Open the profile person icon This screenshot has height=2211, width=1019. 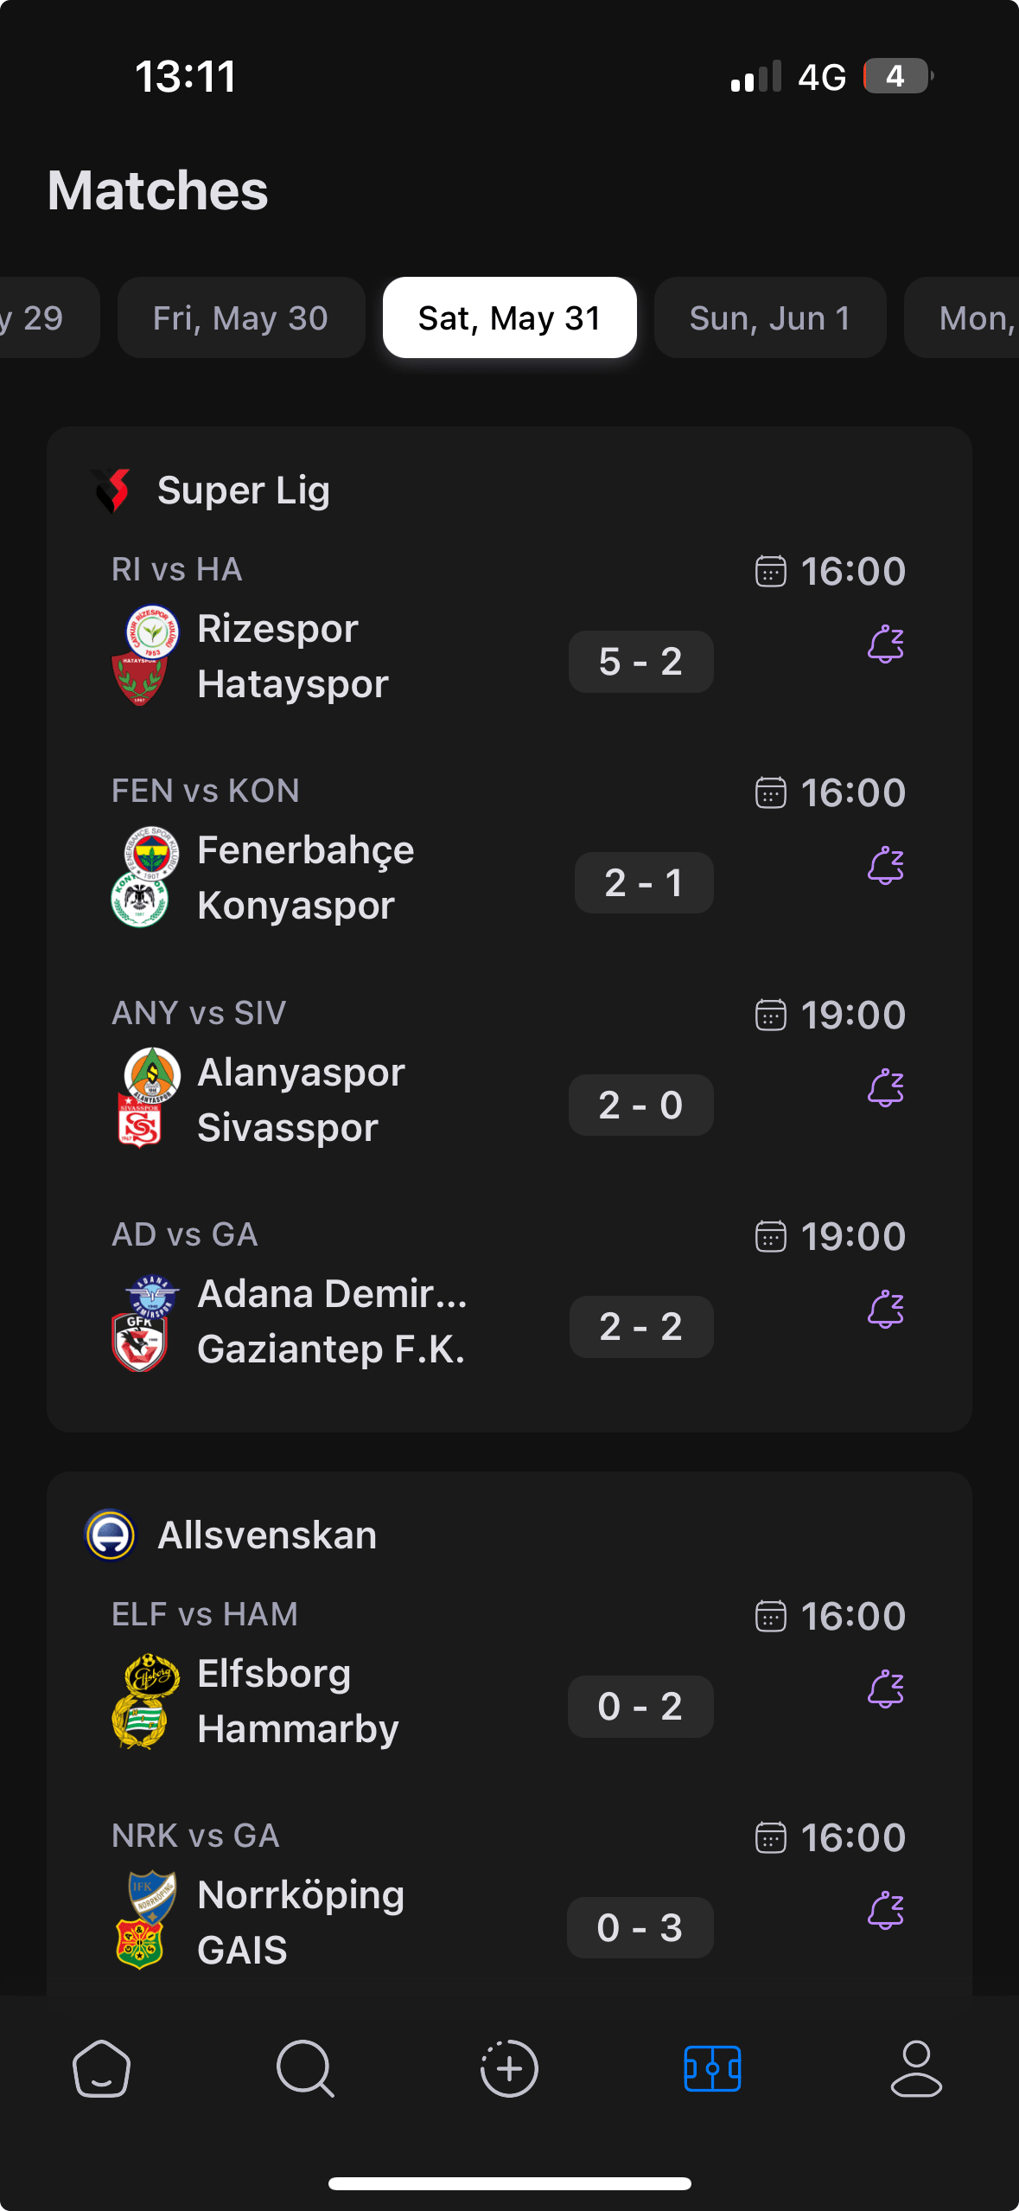coord(916,2068)
